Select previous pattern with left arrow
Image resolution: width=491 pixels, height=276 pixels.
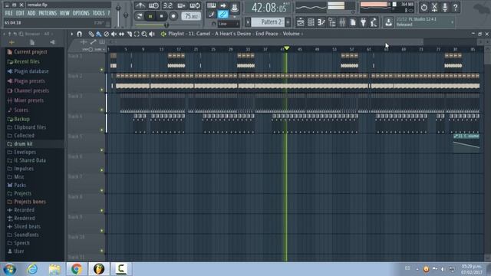248,22
